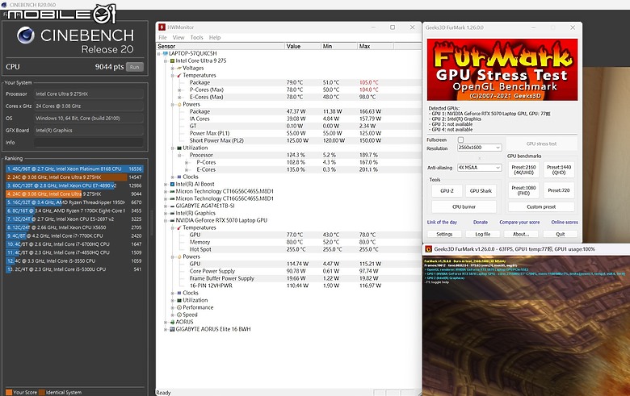Click the HWMonitor app icon in title bar
The width and height of the screenshot is (630, 396).
pos(162,27)
